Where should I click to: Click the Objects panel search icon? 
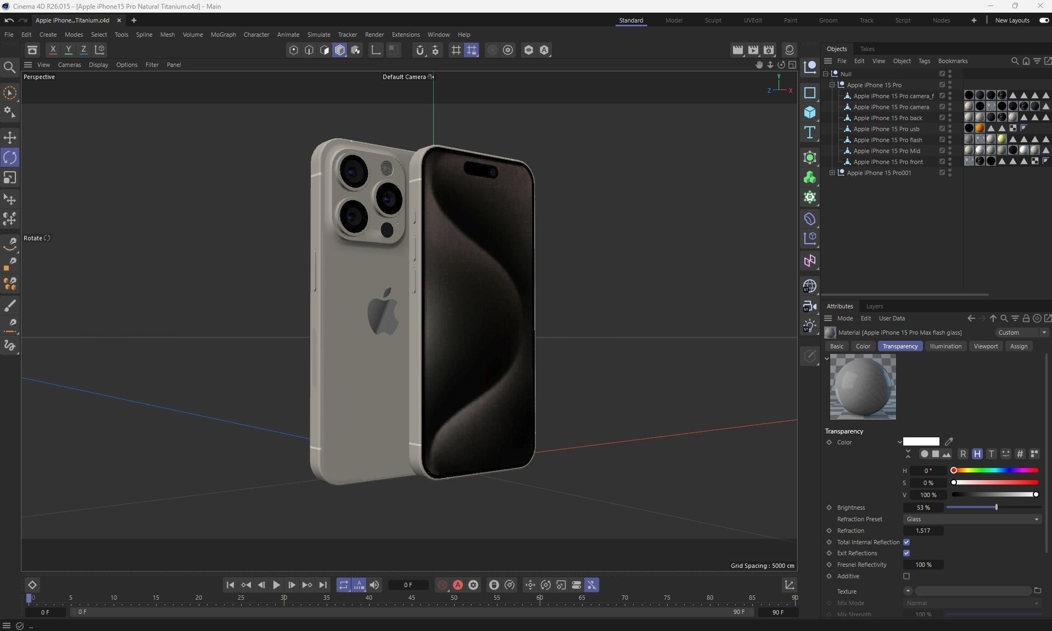1015,61
